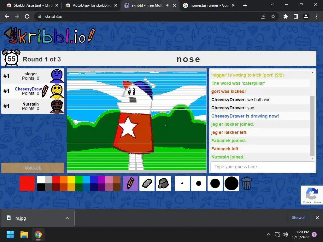Choose the smallest brush size dot

pos(182,183)
